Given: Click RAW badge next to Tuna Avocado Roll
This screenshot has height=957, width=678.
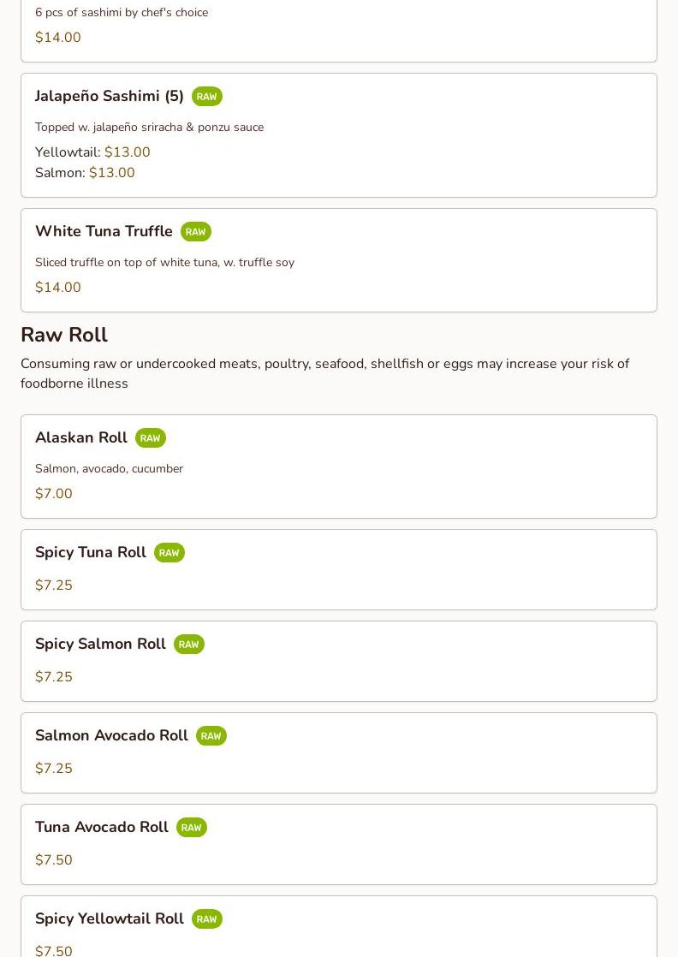Looking at the screenshot, I should [x=191, y=828].
